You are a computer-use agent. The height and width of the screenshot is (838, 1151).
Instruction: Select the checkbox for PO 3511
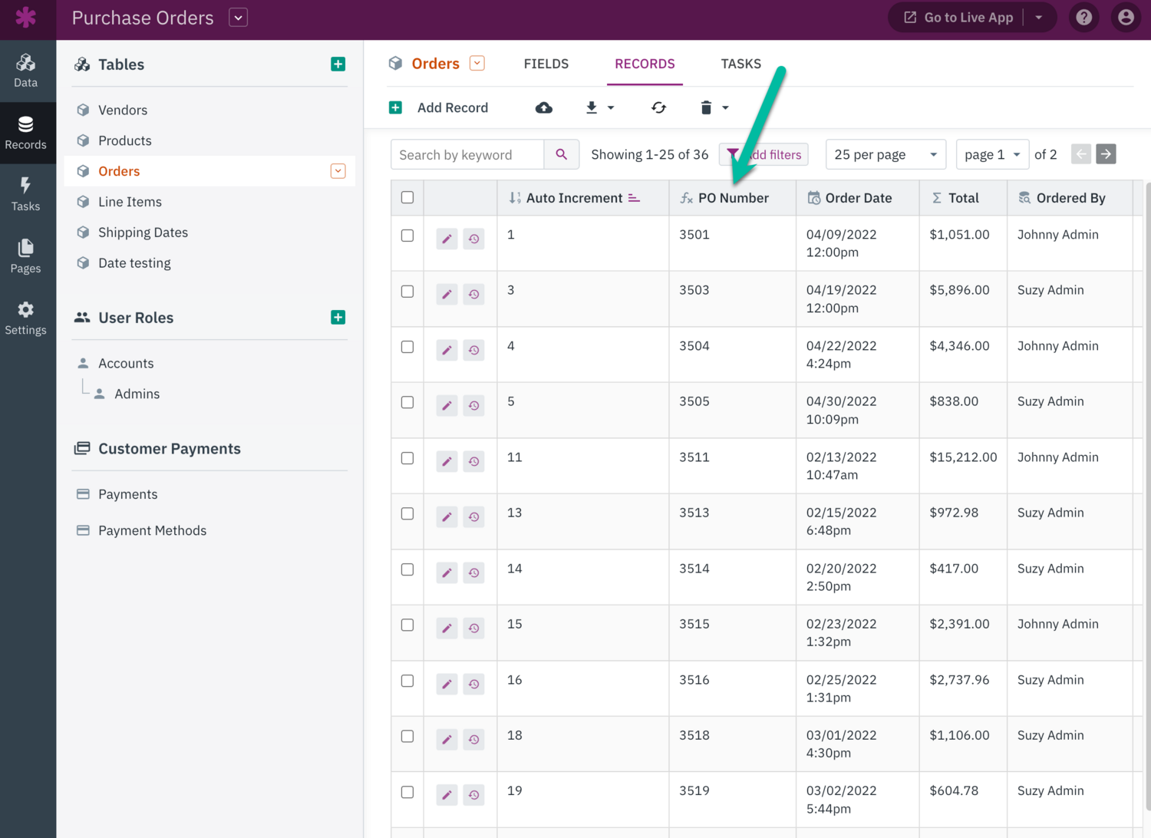tap(407, 458)
